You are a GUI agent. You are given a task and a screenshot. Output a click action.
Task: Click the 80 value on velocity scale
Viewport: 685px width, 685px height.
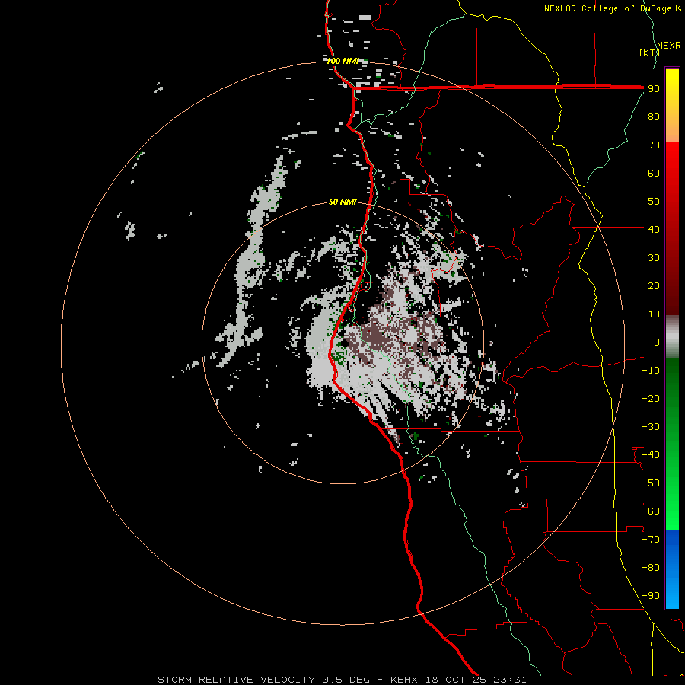click(654, 117)
